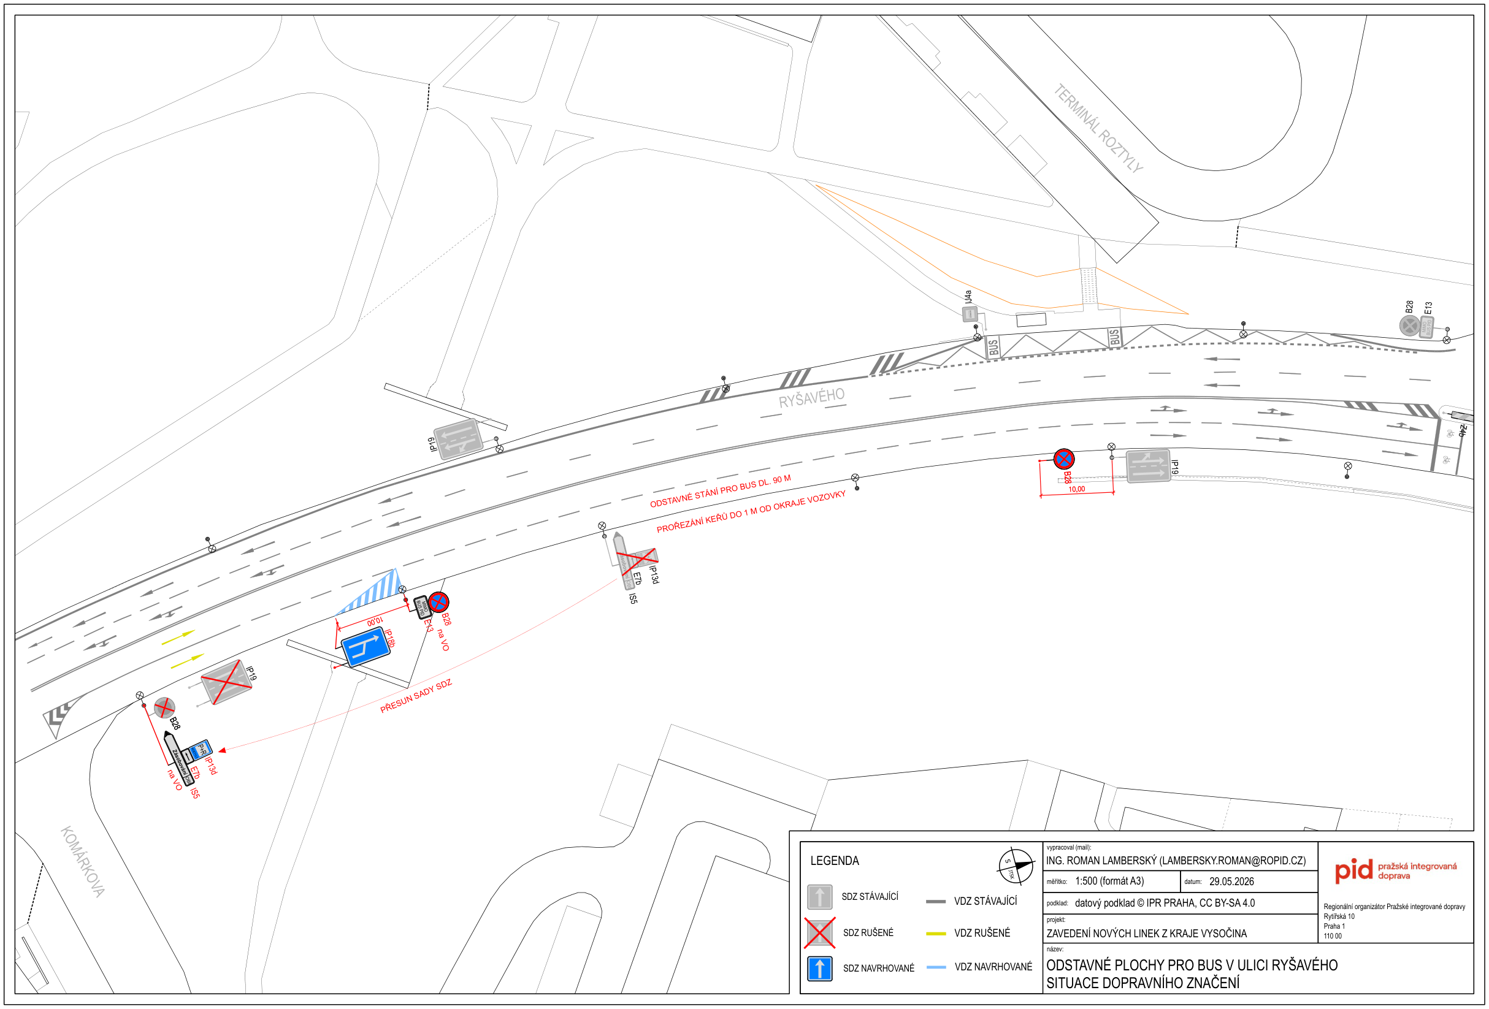Select the gray IP19 sign next to the right B28
The width and height of the screenshot is (1489, 1009).
click(1148, 466)
